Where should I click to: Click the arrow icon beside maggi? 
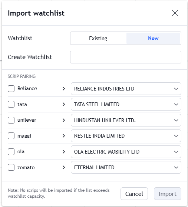tap(64, 136)
